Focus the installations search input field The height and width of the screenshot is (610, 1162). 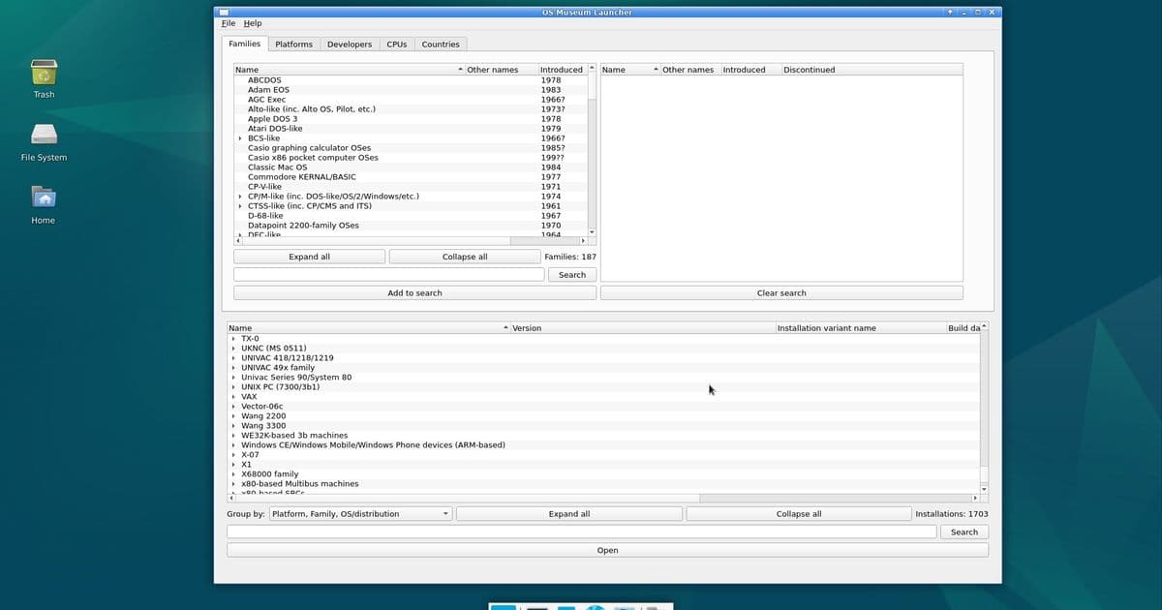point(582,533)
